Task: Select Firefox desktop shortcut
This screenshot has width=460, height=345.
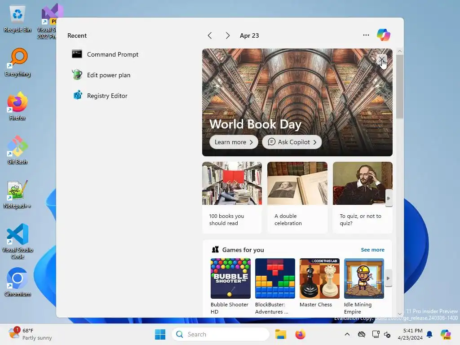Action: click(18, 106)
